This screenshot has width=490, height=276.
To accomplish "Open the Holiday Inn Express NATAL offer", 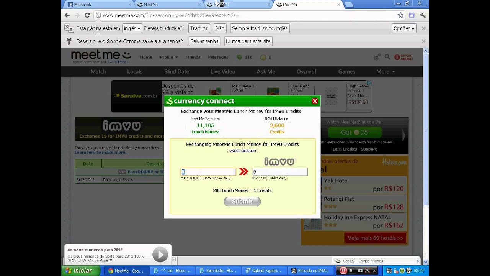I will (354, 222).
